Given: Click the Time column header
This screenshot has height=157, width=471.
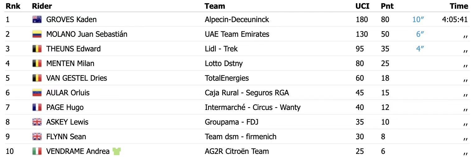Looking at the screenshot, I should click(459, 6).
